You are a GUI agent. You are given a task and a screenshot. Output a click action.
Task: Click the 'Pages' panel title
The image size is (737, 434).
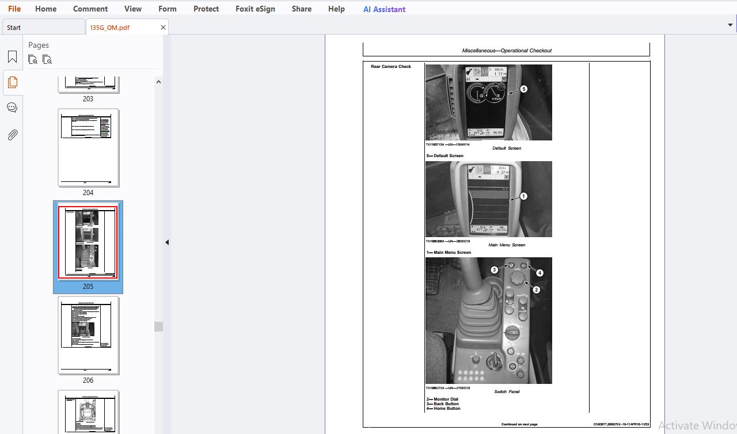click(x=39, y=45)
